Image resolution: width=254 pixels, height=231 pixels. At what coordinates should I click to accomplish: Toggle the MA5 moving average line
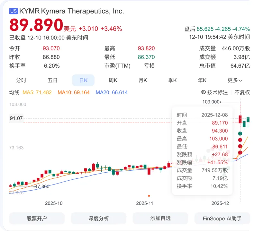point(37,92)
